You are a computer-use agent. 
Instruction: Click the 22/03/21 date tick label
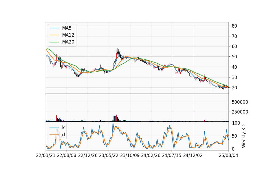pos(46,155)
